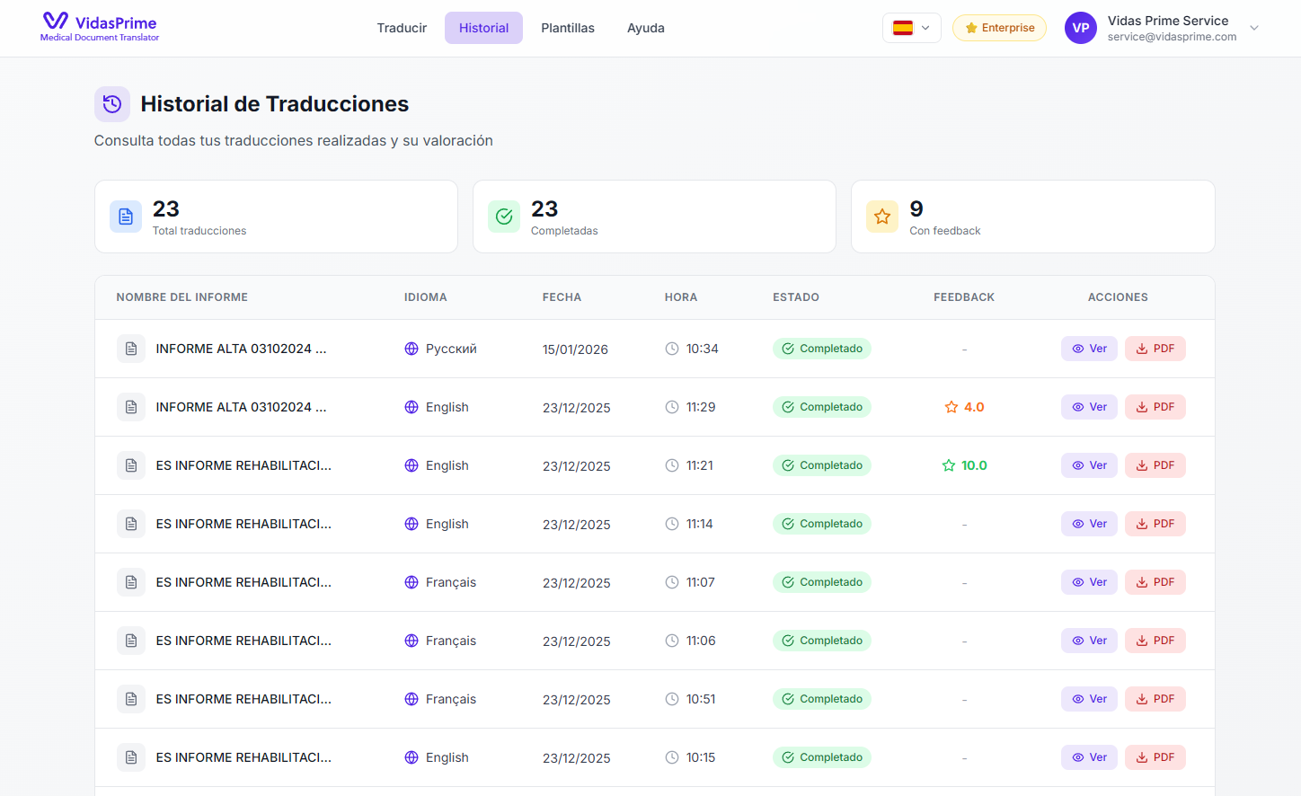Open the Traducir tab
This screenshot has height=796, width=1301.
402,28
